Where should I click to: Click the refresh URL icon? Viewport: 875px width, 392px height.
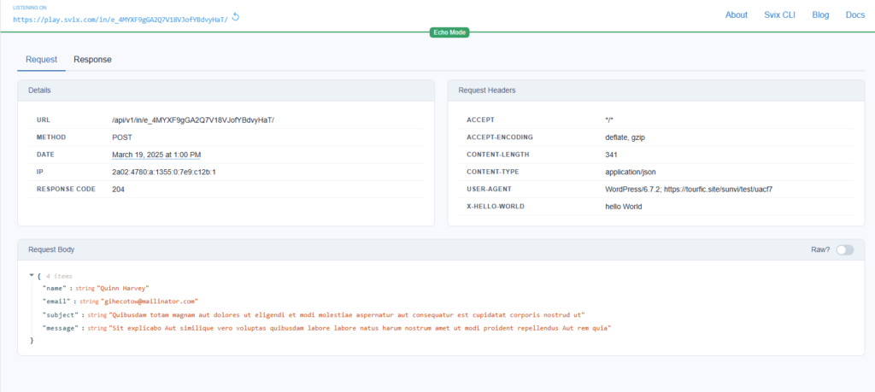point(236,17)
